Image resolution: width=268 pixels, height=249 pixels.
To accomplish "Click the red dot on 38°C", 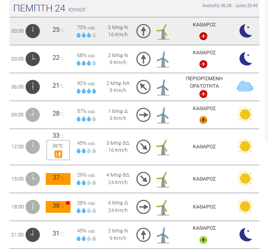I will (x=68, y=203).
